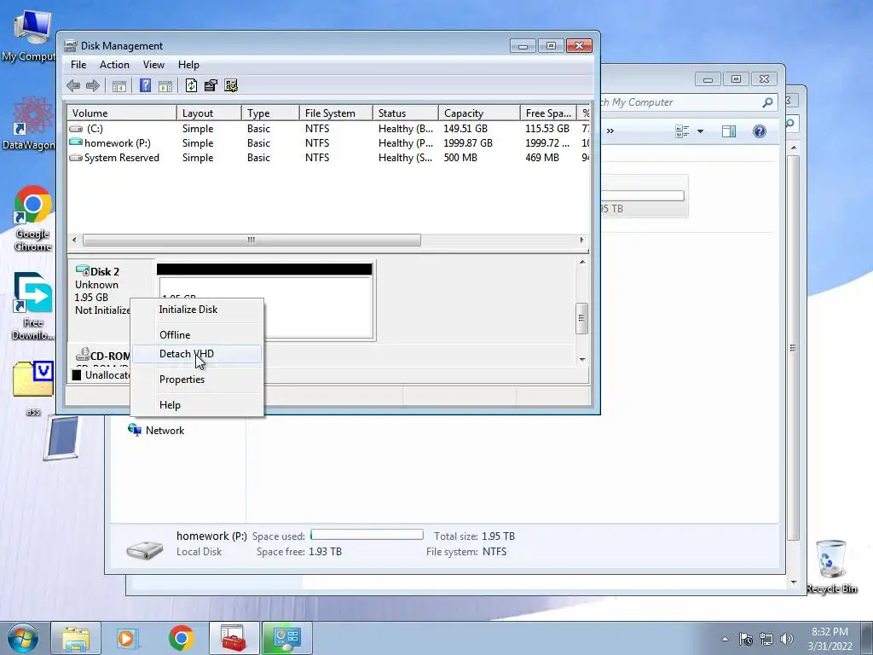Click the File System column header
Viewport: 873px width, 655px height.
pos(336,113)
